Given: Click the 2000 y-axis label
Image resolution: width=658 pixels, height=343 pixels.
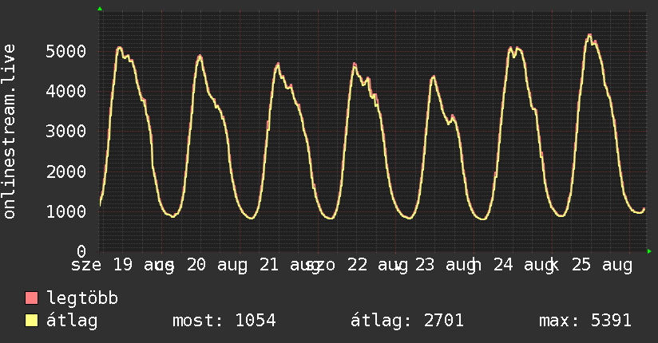Looking at the screenshot, I should [66, 171].
